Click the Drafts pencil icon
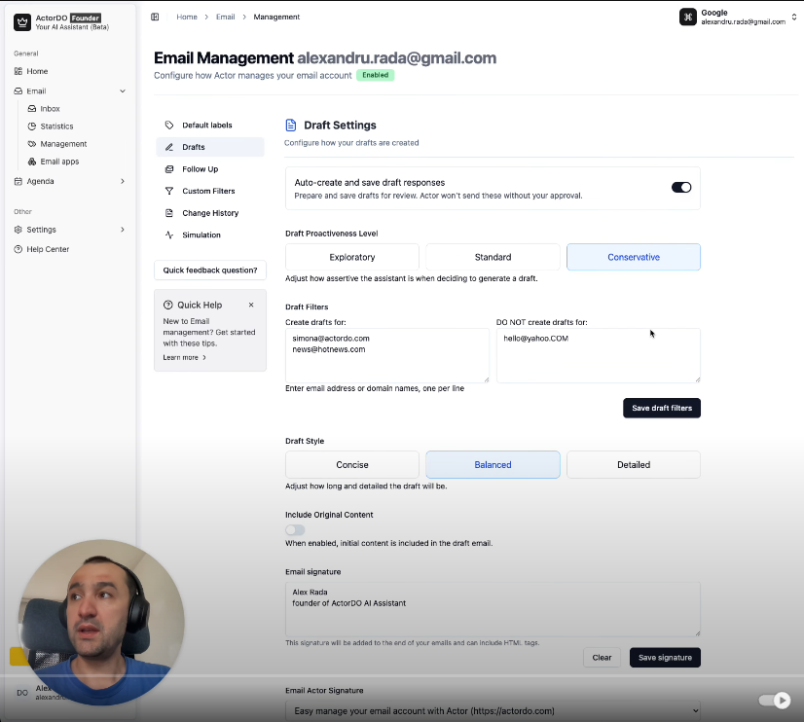The width and height of the screenshot is (804, 722). (x=169, y=147)
